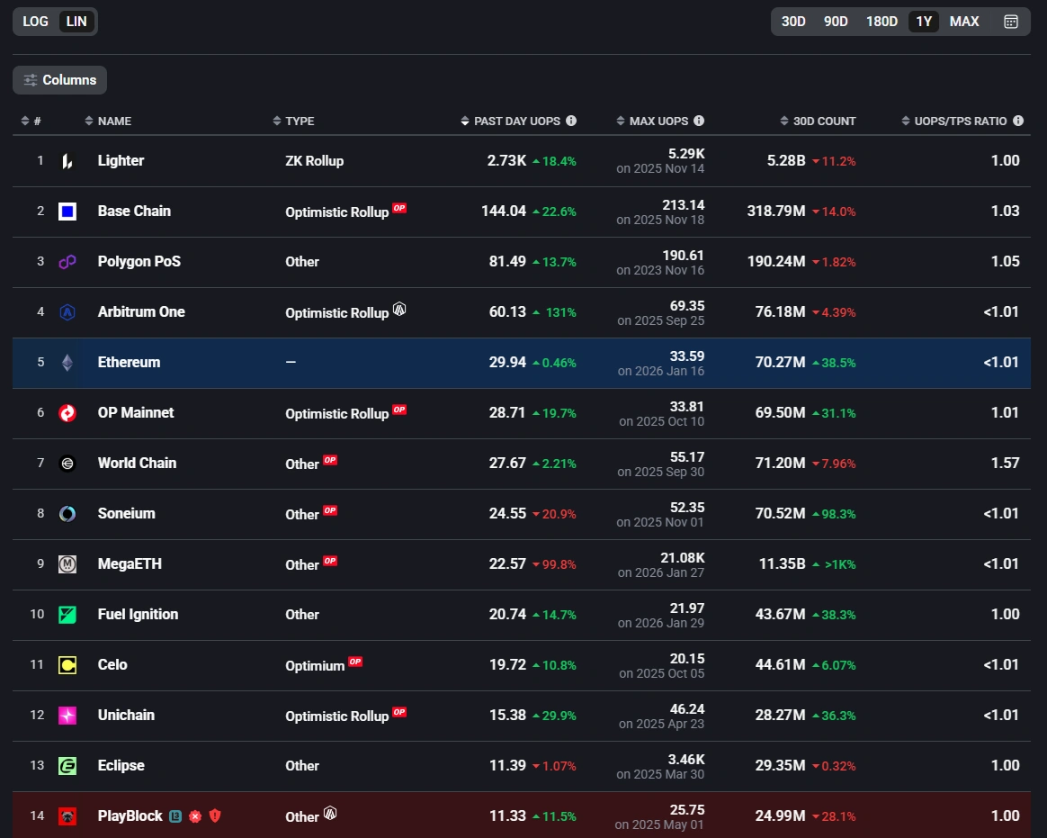Click the Lighter project logo
The height and width of the screenshot is (838, 1047).
(67, 161)
